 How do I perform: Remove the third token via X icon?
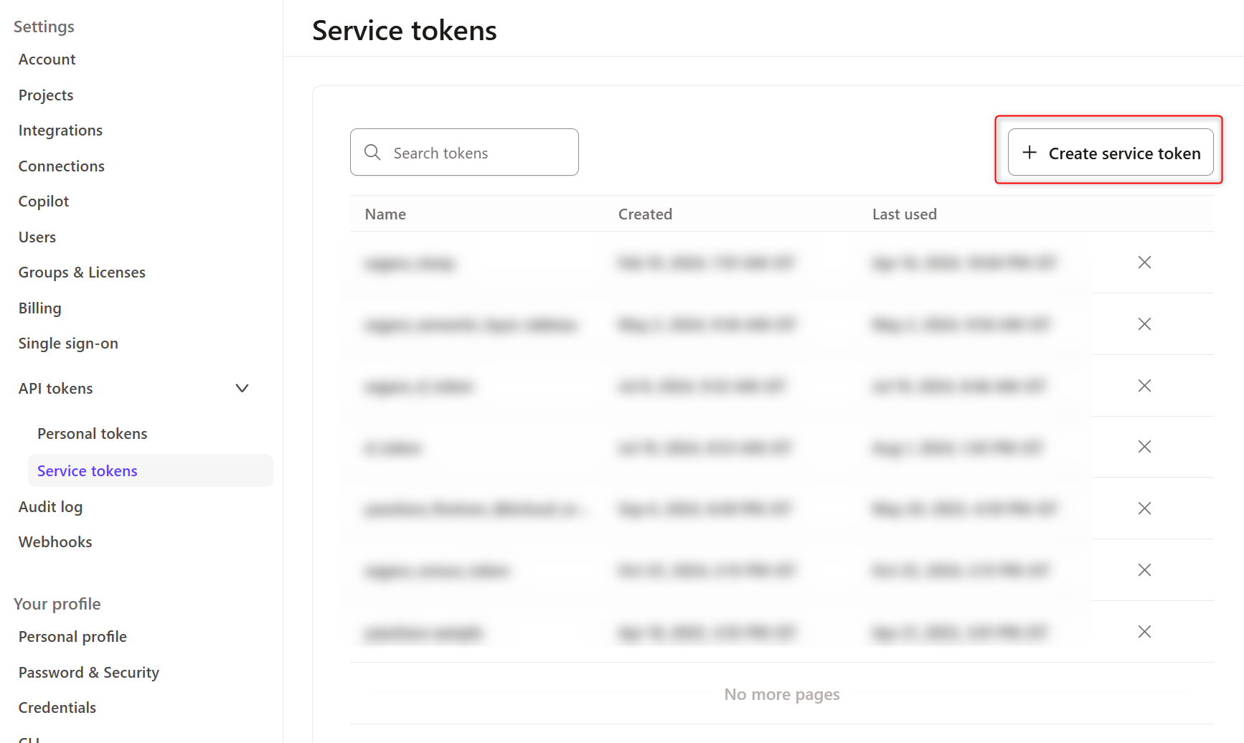pos(1144,386)
